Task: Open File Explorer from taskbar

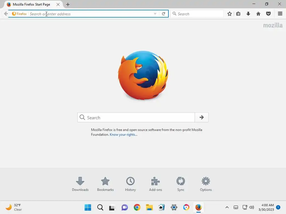Action: [149, 207]
